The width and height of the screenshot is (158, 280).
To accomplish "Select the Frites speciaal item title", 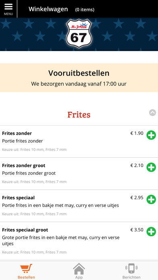I will click(x=19, y=198).
